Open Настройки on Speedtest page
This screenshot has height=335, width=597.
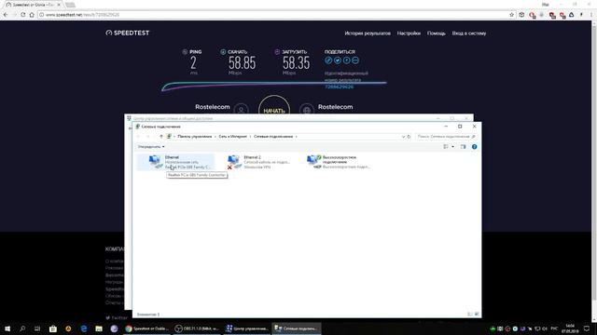click(409, 33)
